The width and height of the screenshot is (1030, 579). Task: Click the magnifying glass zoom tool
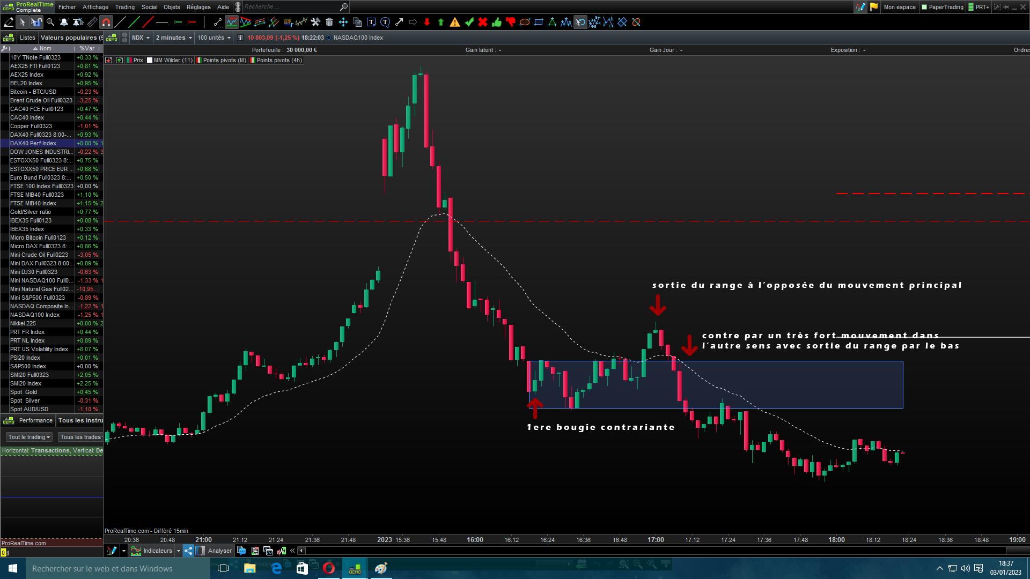50,22
